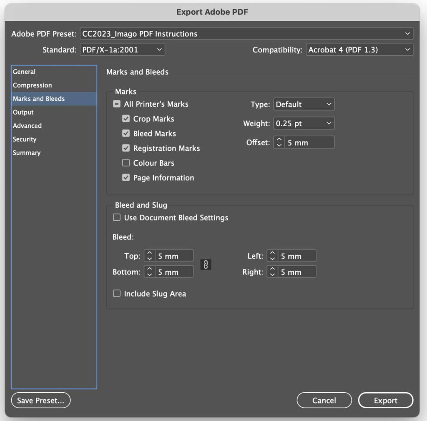Open the Compatibility dropdown

tap(359, 49)
